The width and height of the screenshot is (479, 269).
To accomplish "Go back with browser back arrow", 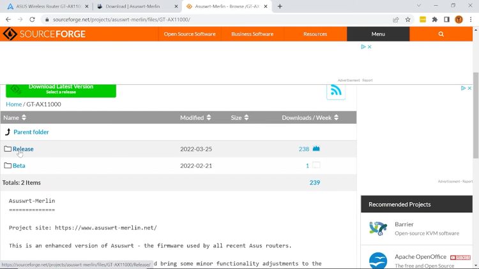I will (8, 20).
